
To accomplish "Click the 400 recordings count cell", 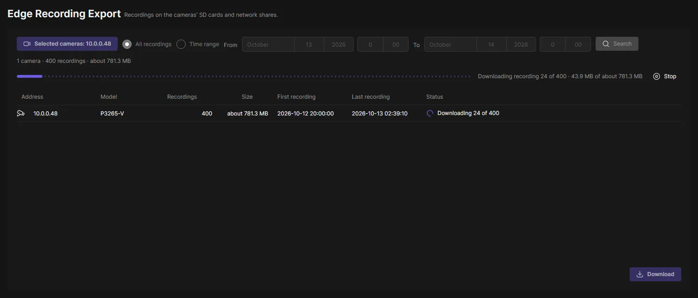I will click(x=207, y=114).
